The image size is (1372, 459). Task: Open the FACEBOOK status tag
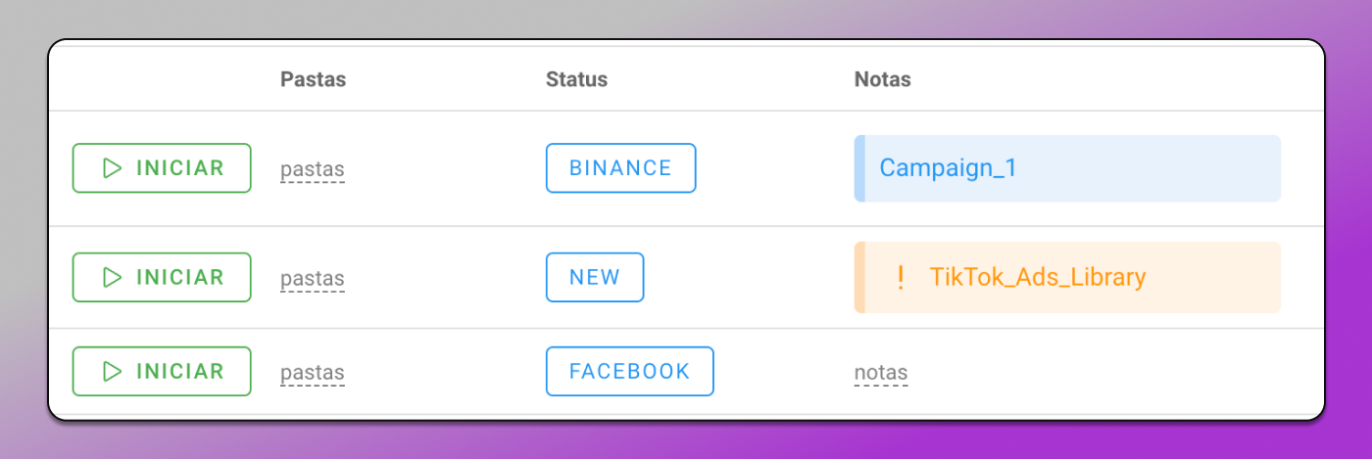tap(629, 371)
